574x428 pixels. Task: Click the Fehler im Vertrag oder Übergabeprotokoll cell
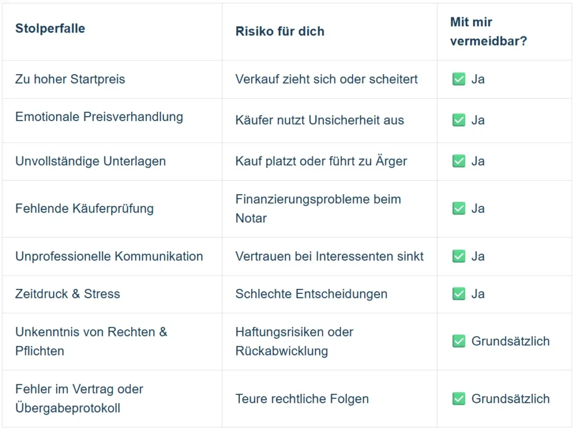tap(79, 398)
